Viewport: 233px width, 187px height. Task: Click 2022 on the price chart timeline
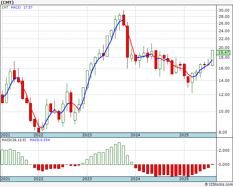(38, 135)
